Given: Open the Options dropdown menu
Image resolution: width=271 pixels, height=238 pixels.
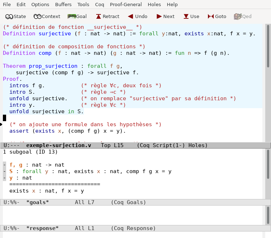Looking at the screenshot, I should click(x=40, y=5).
